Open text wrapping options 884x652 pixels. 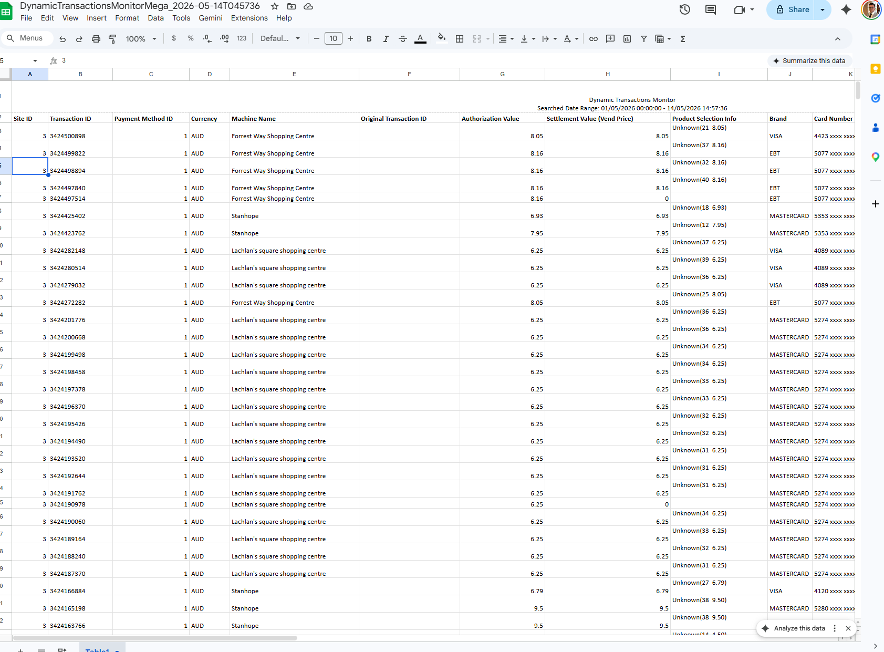[549, 39]
